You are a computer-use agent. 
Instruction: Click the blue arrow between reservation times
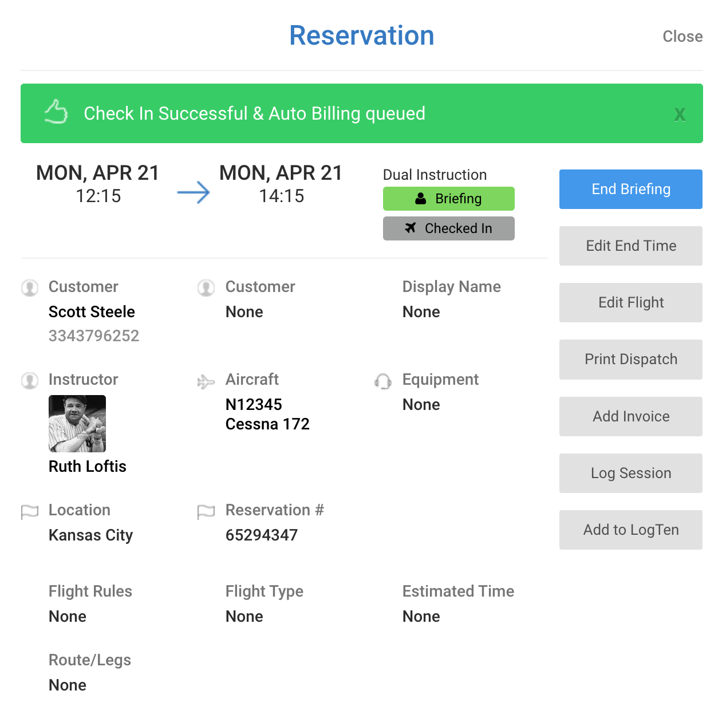click(x=194, y=193)
